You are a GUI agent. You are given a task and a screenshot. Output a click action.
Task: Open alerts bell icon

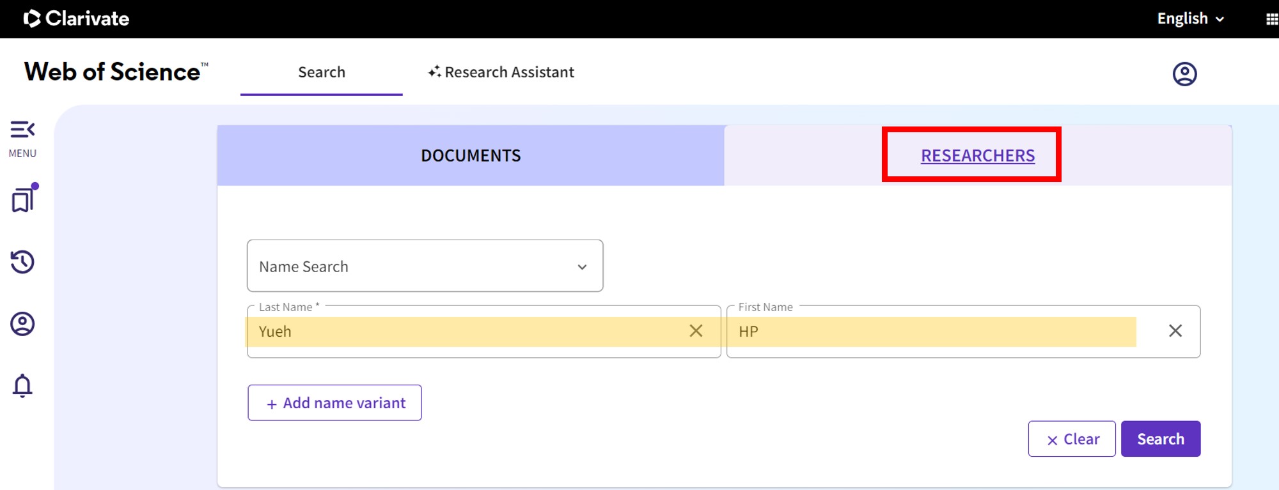(22, 386)
